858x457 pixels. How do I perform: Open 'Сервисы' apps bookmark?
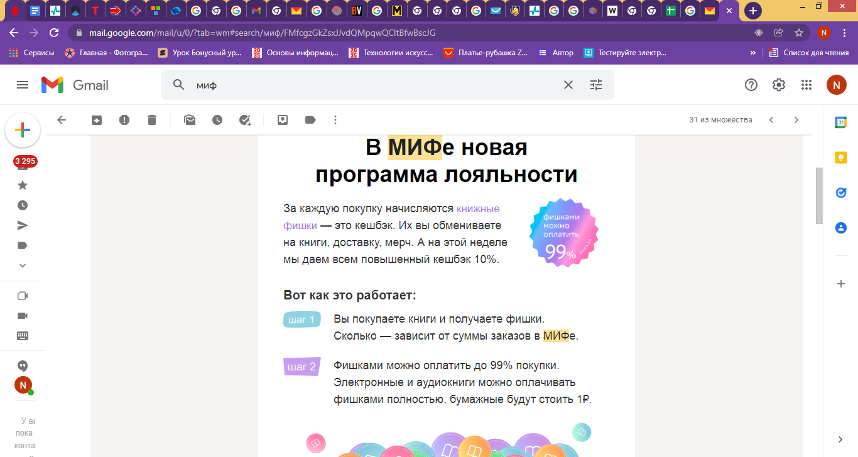click(x=31, y=53)
